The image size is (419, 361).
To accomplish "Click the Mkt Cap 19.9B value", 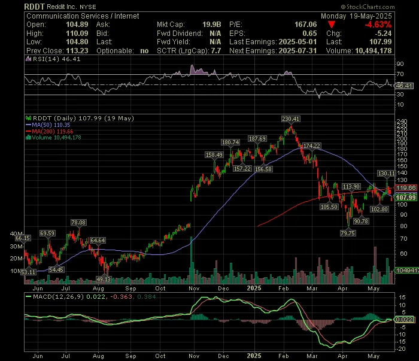I will pos(212,25).
